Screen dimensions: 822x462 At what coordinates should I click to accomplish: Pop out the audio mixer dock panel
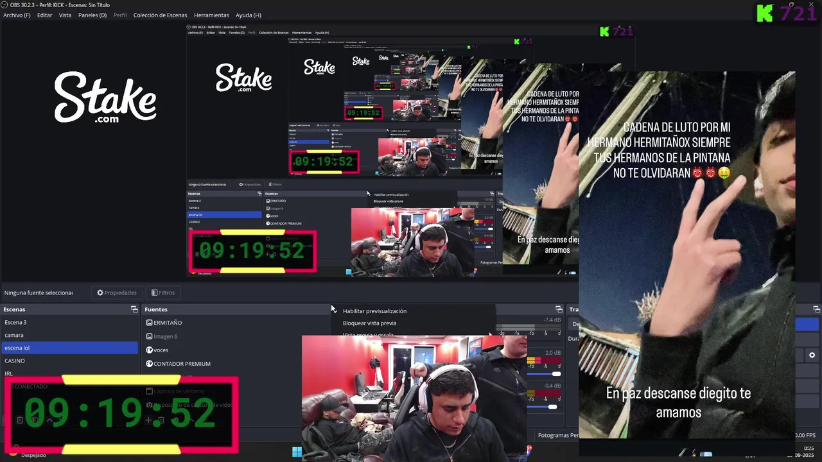pyautogui.click(x=559, y=309)
